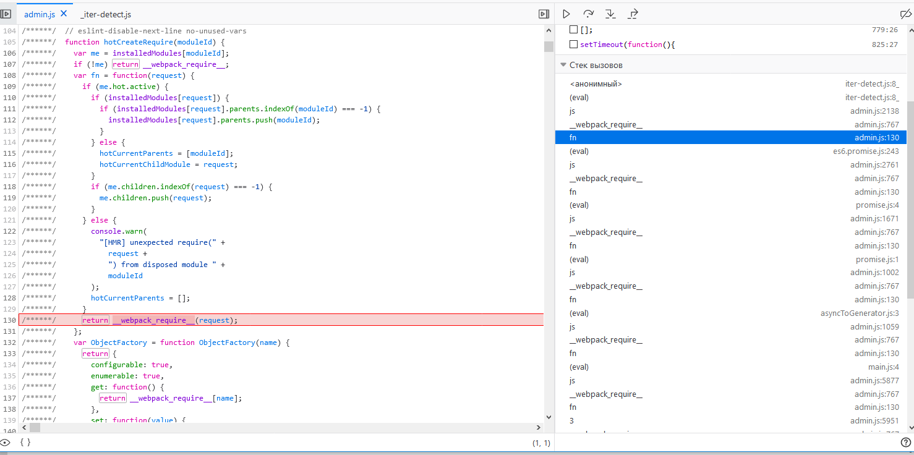Collapse the Стек вызовов section

[563, 64]
